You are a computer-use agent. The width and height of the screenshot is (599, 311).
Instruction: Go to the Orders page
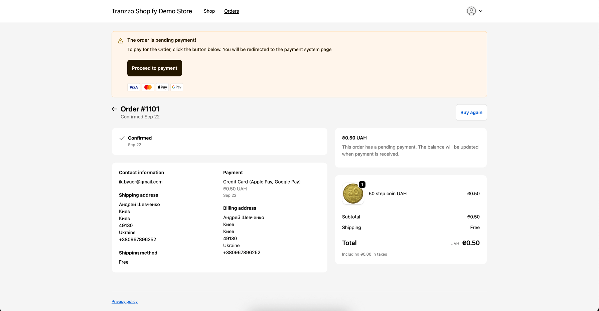[x=232, y=11]
